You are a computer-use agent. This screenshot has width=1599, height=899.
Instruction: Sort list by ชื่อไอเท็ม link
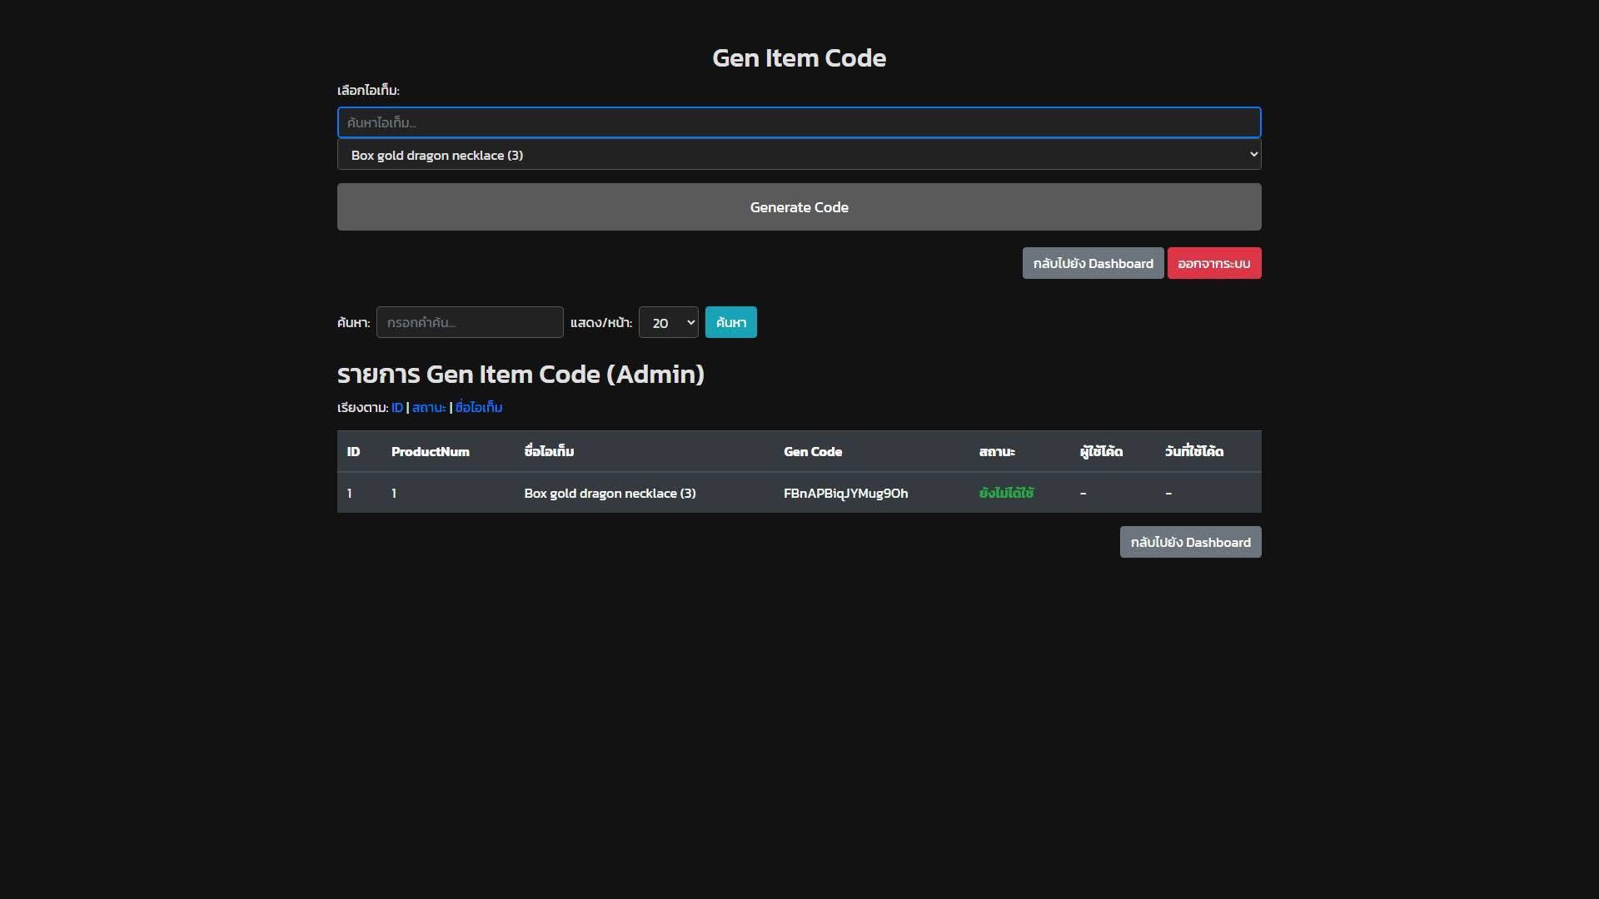479,407
